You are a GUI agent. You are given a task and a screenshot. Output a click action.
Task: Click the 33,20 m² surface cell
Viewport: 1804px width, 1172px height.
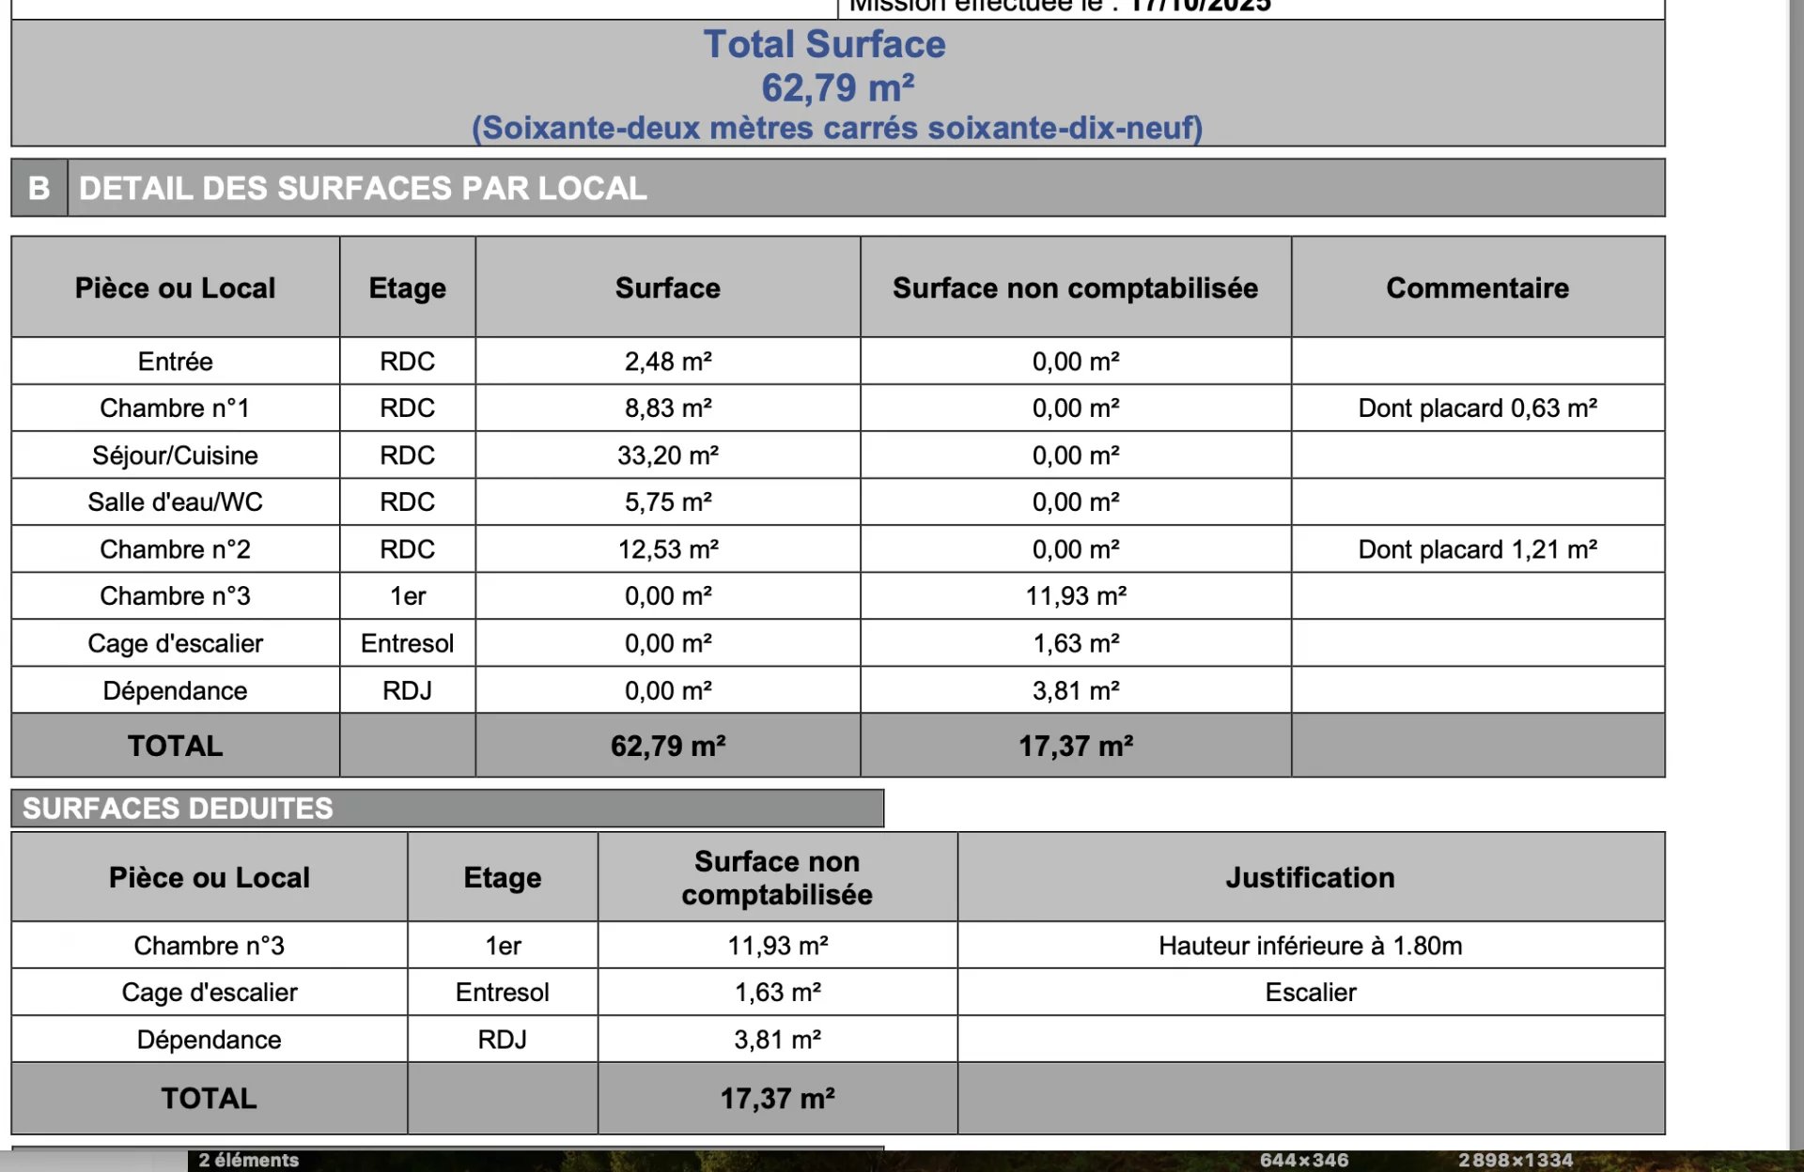click(667, 455)
